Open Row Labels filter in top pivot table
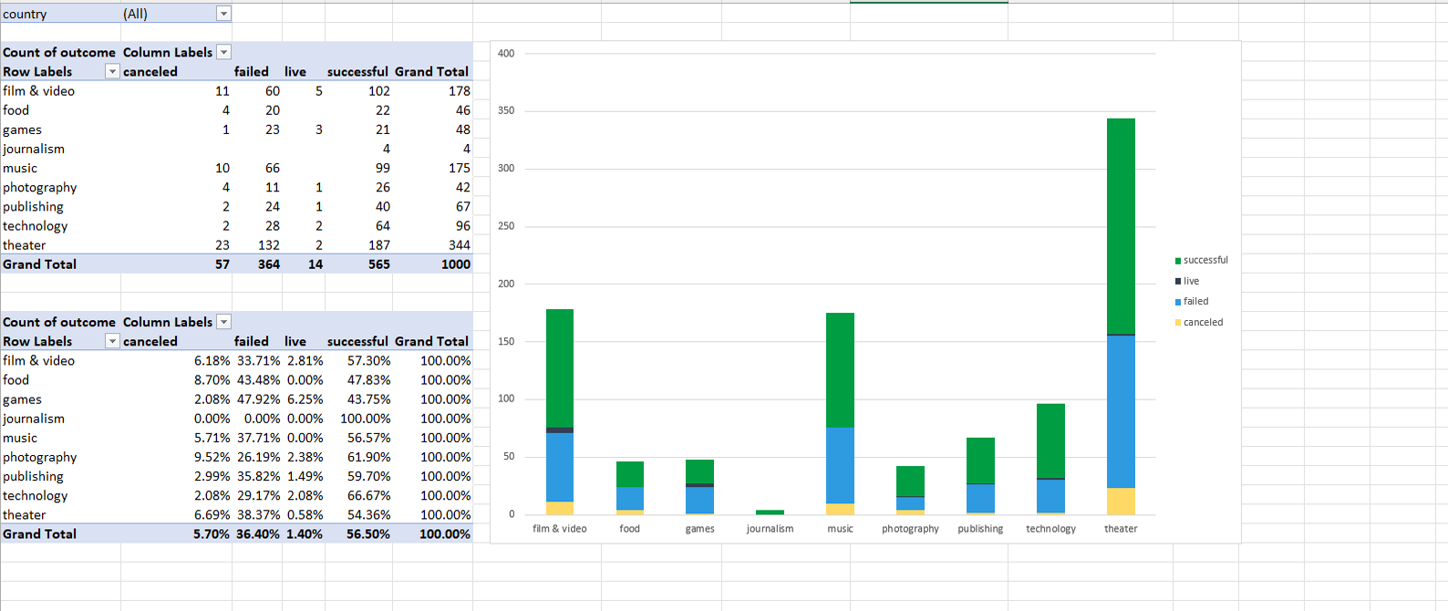The width and height of the screenshot is (1448, 611). [112, 72]
